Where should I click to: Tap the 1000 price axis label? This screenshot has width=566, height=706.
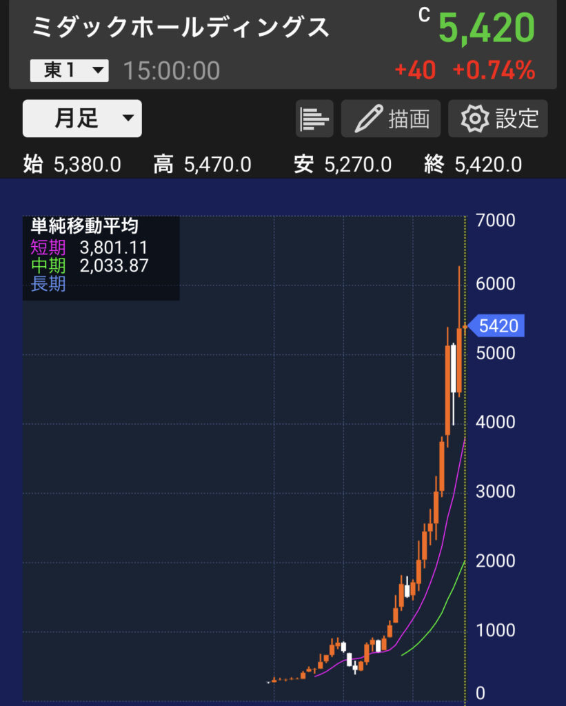[495, 630]
